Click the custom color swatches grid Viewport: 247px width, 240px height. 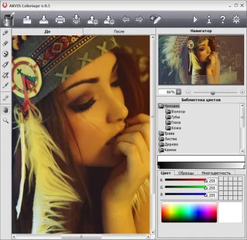pos(230,188)
